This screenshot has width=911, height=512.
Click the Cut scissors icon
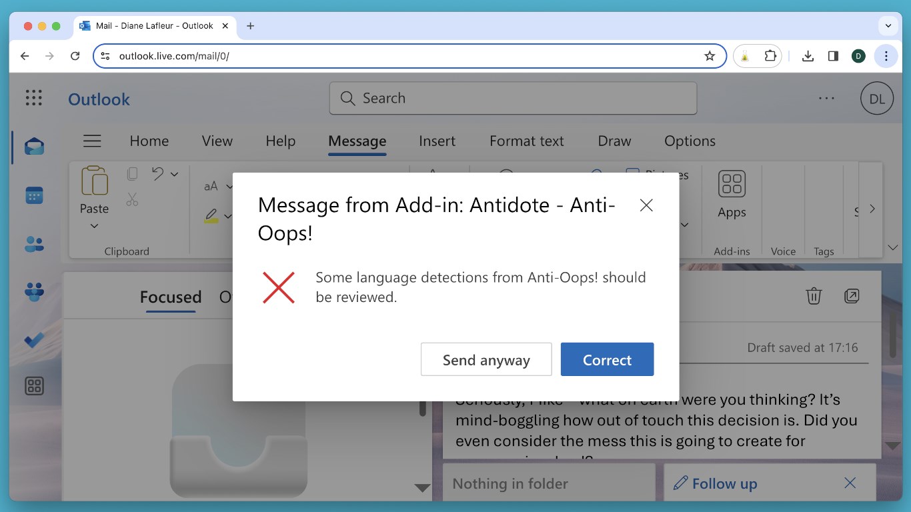[x=132, y=199]
